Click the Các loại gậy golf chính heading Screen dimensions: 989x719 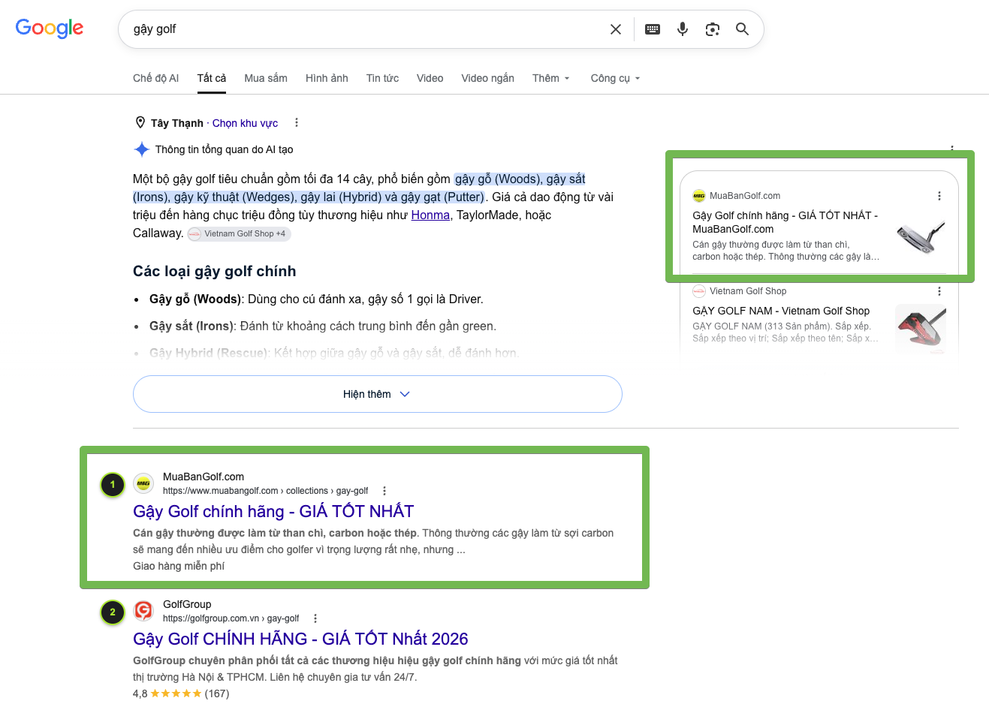[215, 271]
